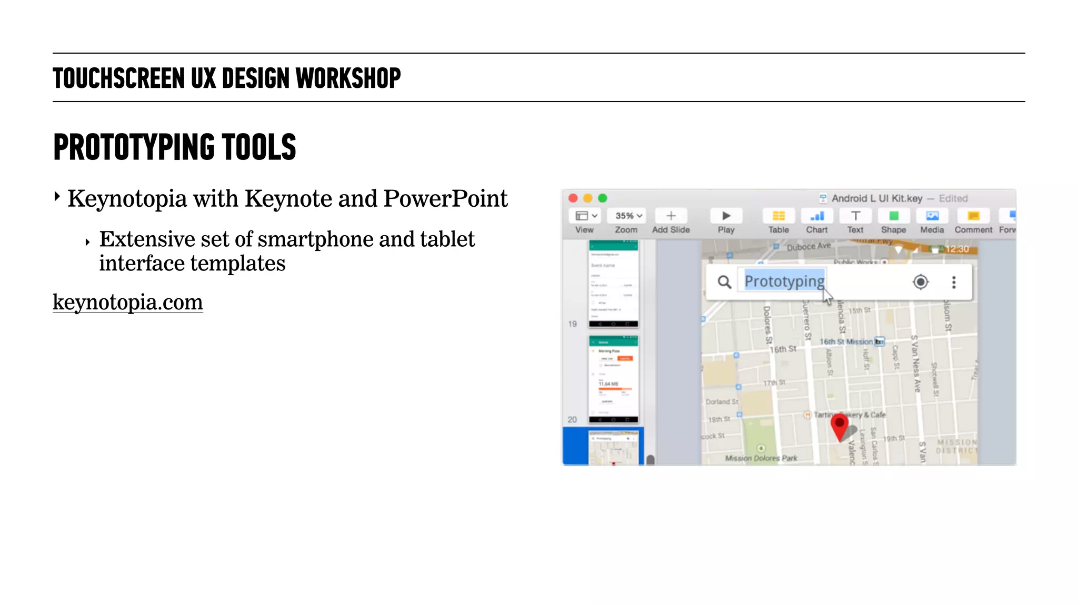Click the magnifier search icon on map

pos(725,283)
